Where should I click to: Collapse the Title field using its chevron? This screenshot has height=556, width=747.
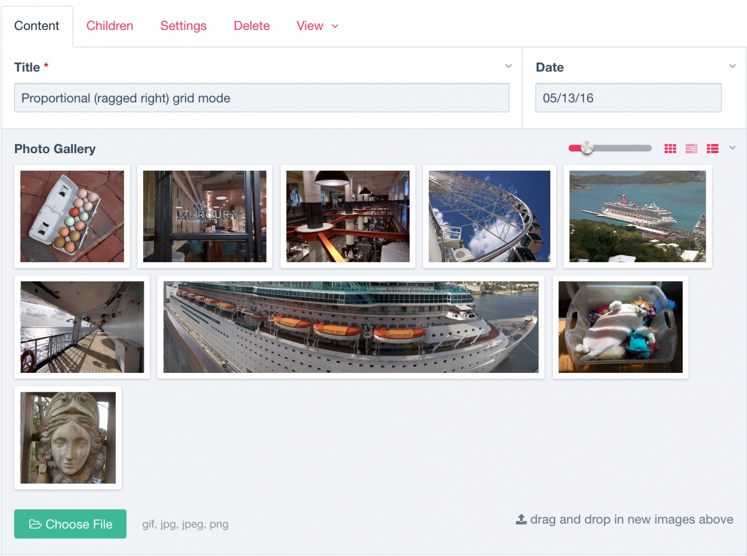click(509, 66)
